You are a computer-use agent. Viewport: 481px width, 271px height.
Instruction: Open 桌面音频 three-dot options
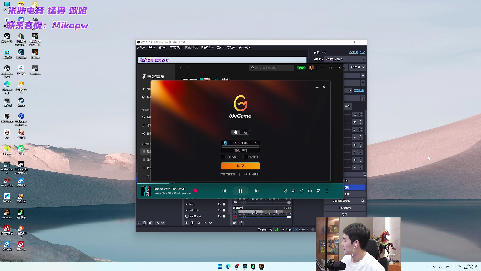[x=235, y=212]
